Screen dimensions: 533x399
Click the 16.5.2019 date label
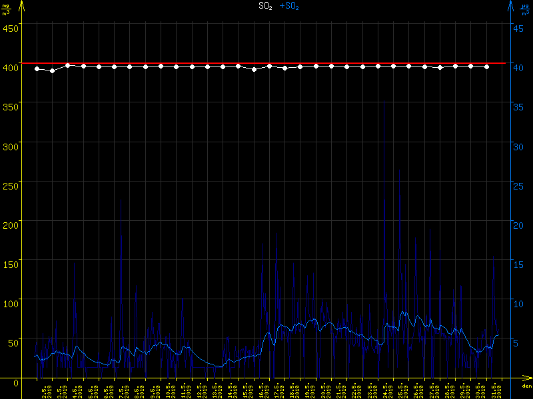pyautogui.click(x=263, y=388)
